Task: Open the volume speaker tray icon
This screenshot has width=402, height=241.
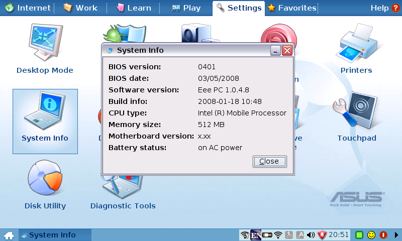Action: point(311,235)
